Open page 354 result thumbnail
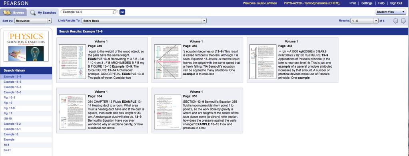 click(72, 112)
